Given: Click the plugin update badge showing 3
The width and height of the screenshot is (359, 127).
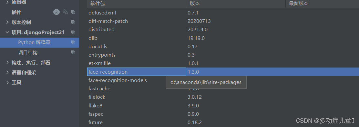Looking at the screenshot, I should tap(56, 12).
